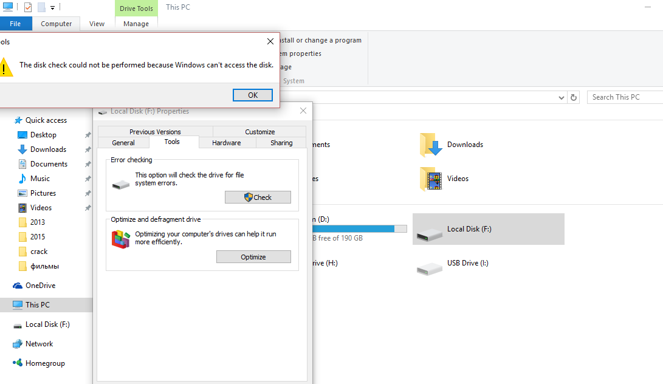Open the фильмы folder in sidebar
Screen dimensions: 663x384
[x=44, y=266]
